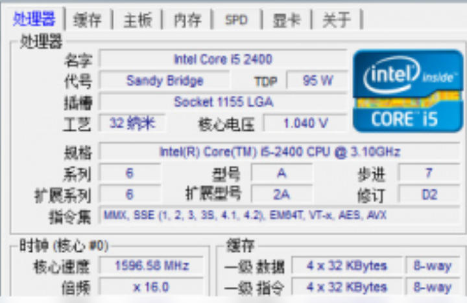
Task: Click the TDP label
Action: pos(266,81)
